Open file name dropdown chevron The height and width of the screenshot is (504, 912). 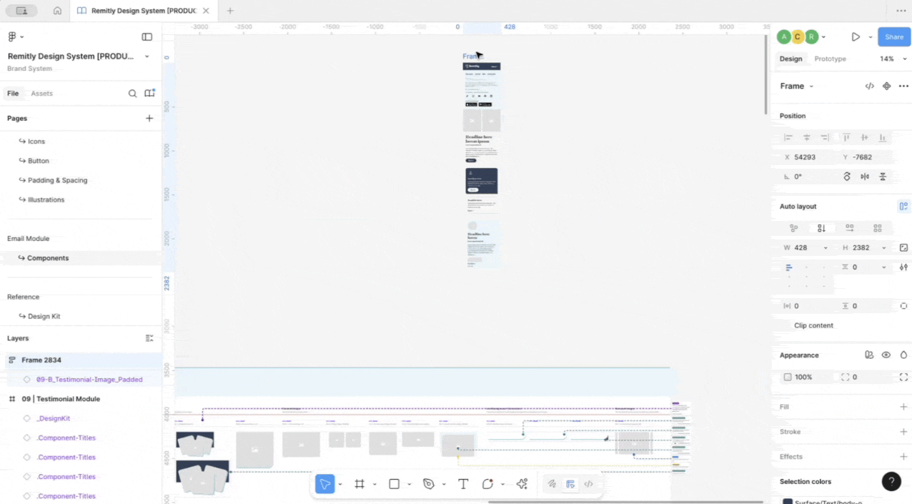pos(147,56)
